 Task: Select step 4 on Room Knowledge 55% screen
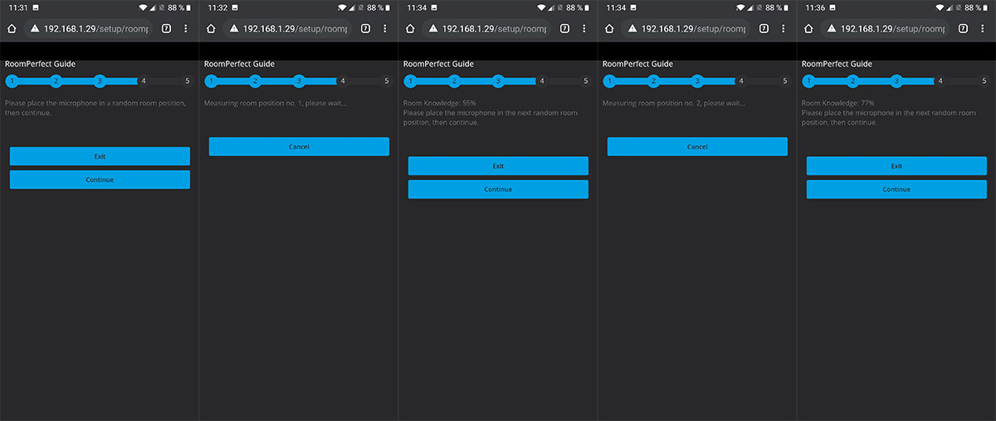coord(542,81)
